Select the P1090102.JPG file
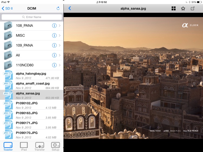203x152 pixels. 32,104
